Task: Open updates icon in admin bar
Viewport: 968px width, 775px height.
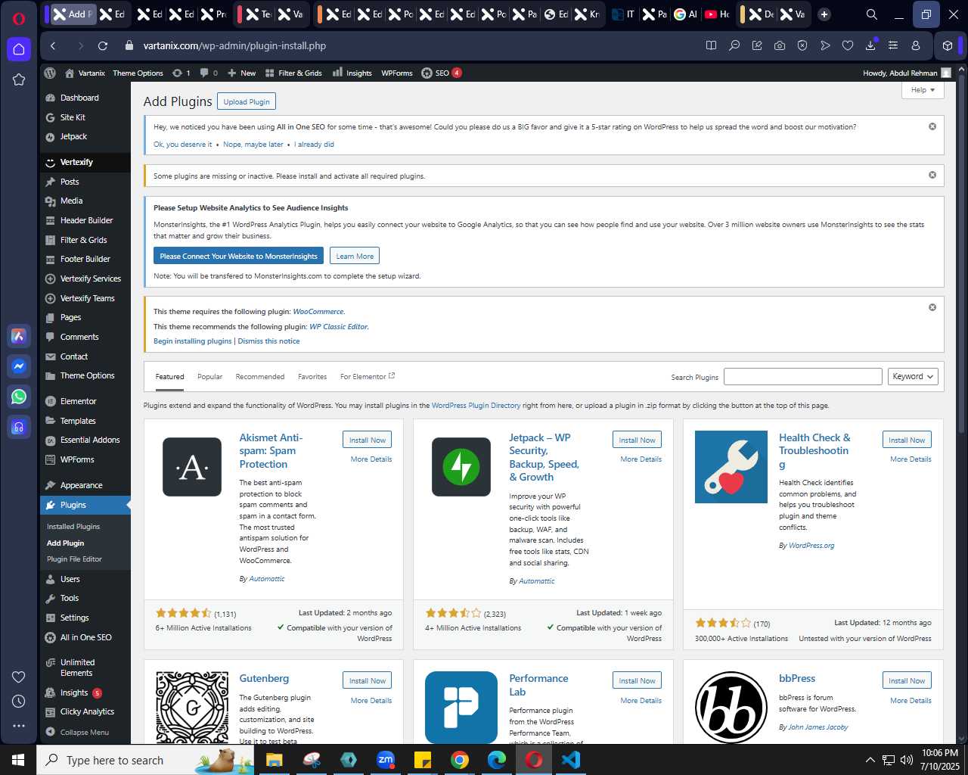Action: click(181, 73)
